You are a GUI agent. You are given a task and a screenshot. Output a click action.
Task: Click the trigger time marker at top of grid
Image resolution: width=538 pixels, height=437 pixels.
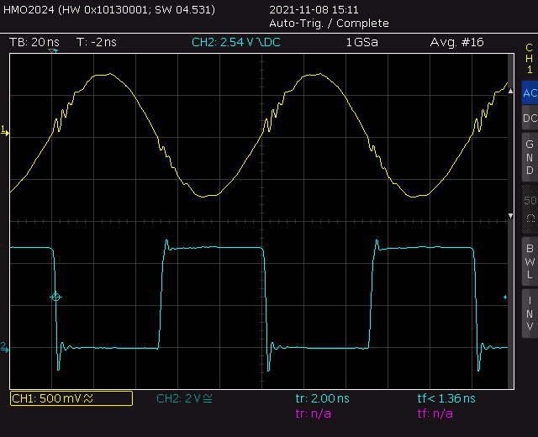click(53, 51)
